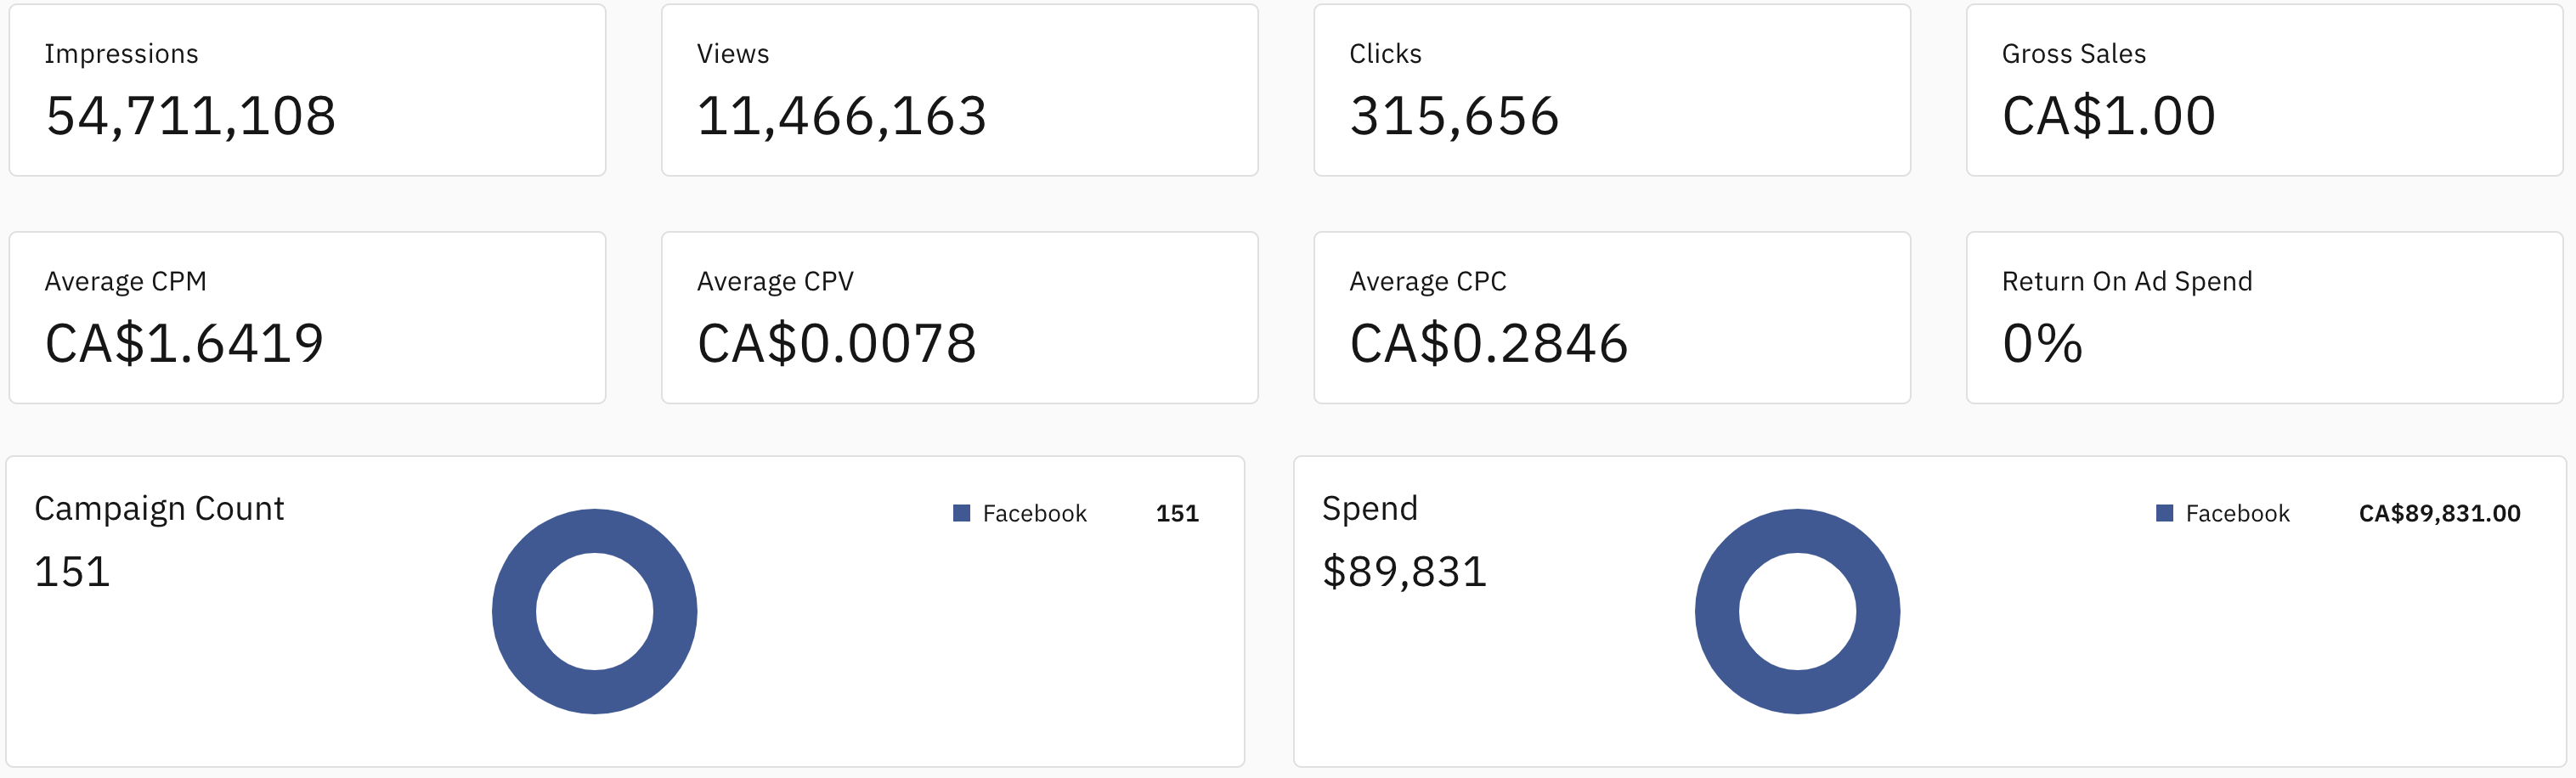Select the Average CPM card
The height and width of the screenshot is (778, 2576).
tap(307, 318)
